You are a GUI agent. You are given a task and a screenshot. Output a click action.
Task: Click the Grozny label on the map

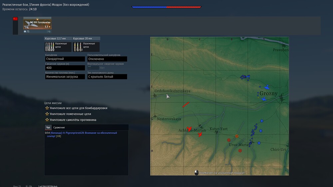(268, 93)
